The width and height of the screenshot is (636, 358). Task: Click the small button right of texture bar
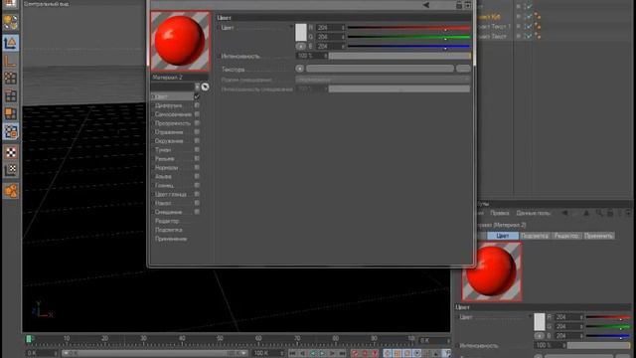(463, 69)
